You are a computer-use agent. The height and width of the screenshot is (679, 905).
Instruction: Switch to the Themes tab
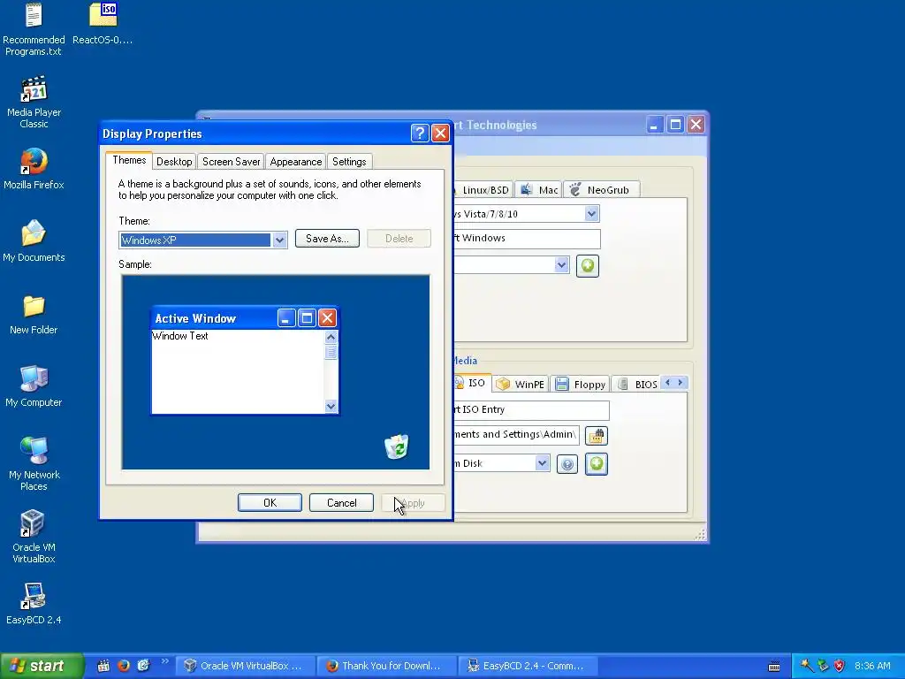(129, 160)
